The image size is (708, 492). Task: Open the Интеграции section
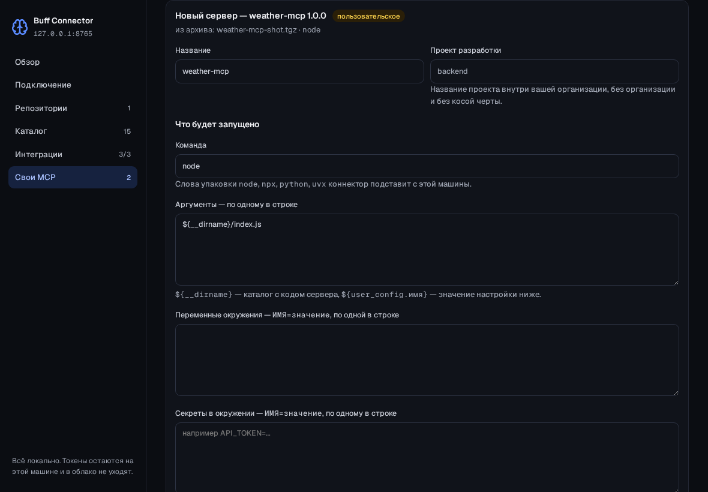[73, 154]
